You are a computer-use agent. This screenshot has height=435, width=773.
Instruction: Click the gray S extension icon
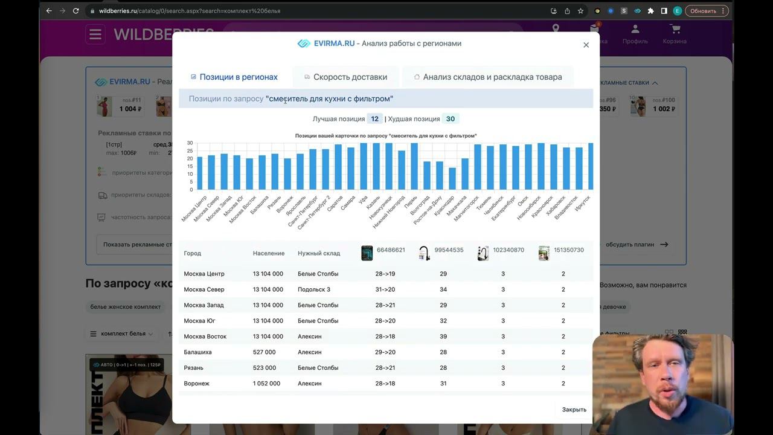tap(624, 11)
